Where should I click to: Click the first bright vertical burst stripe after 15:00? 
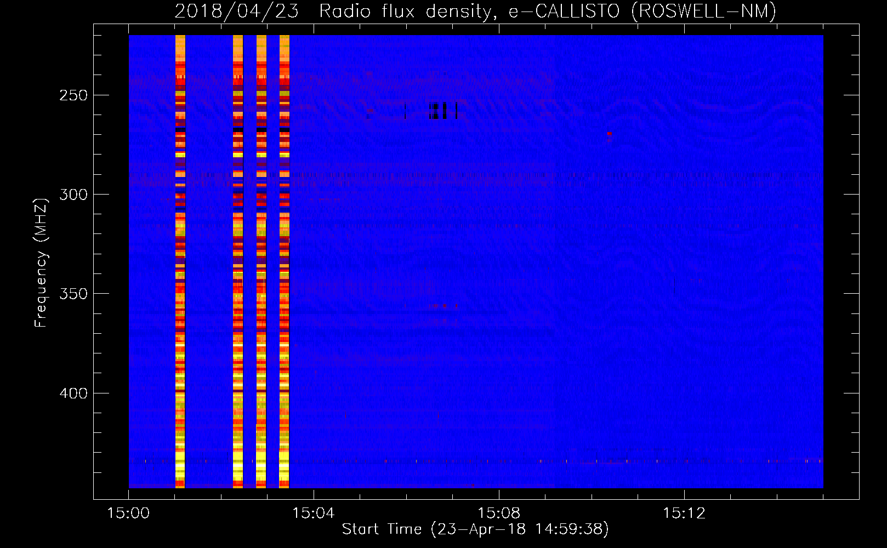(x=180, y=261)
